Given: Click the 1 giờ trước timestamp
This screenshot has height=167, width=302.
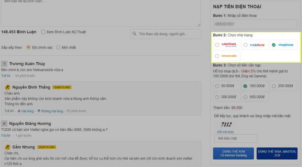Looking at the screenshot, I should point(23,135).
